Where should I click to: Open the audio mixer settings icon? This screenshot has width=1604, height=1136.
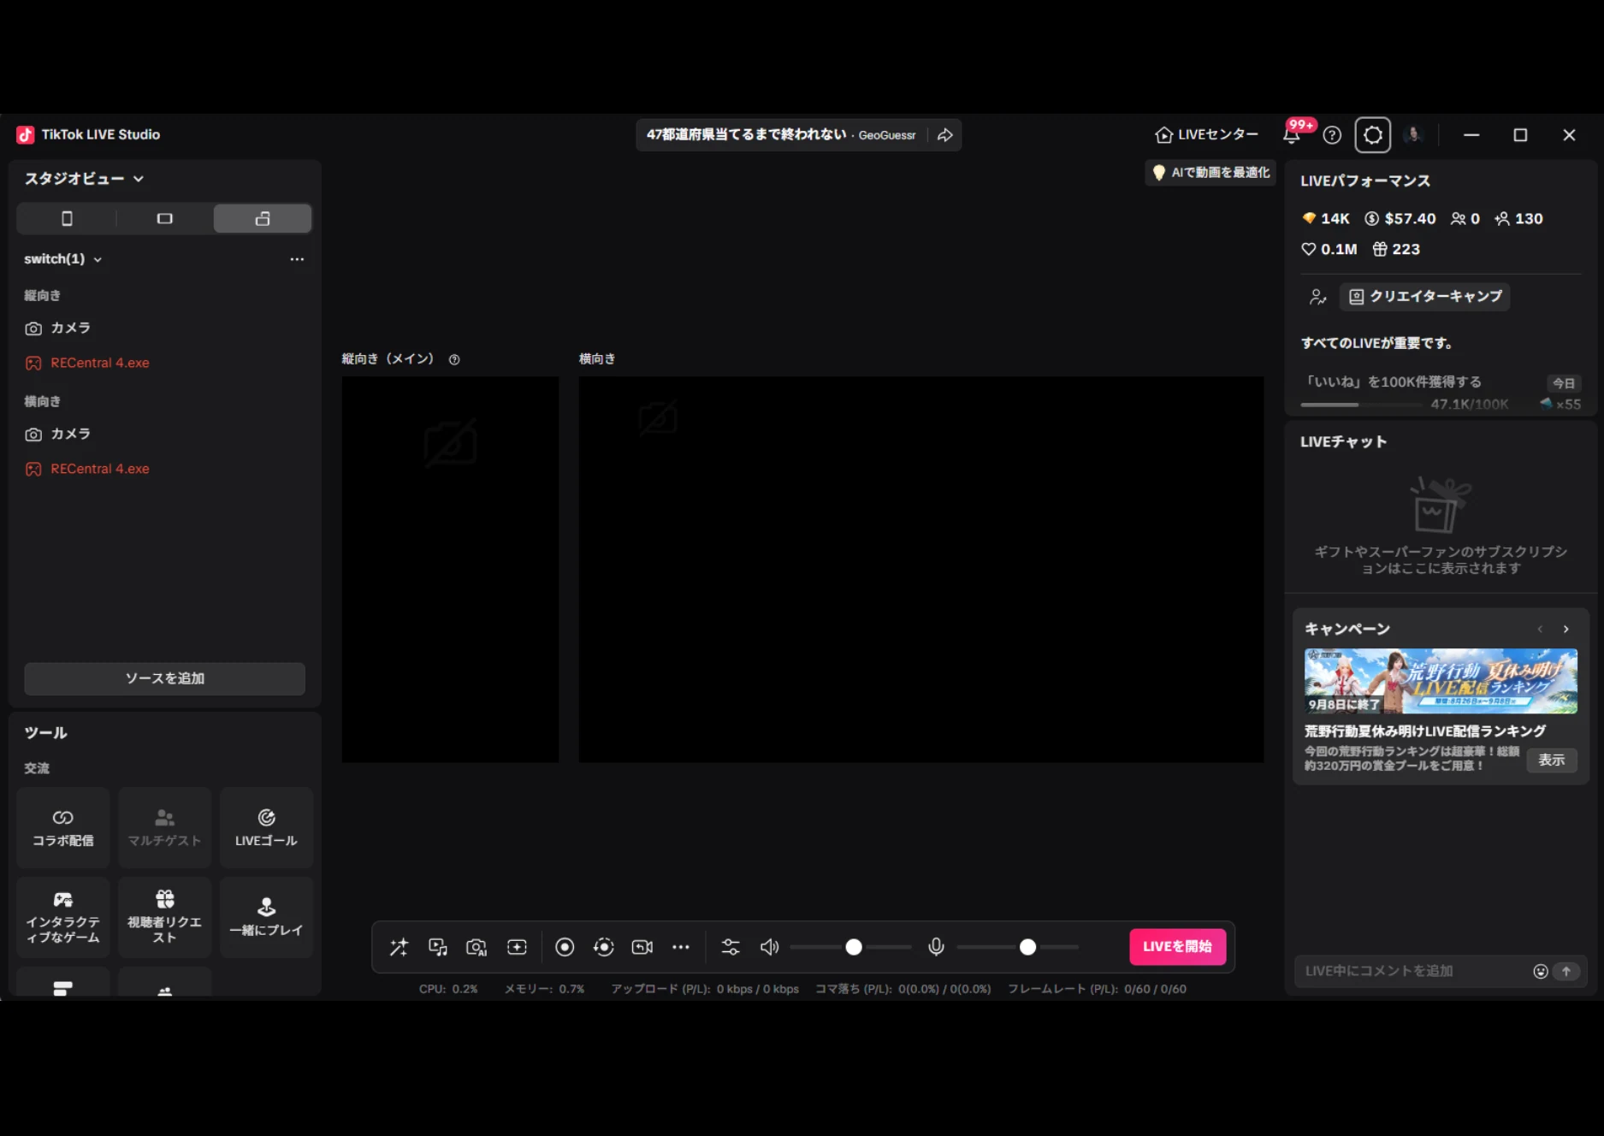click(x=731, y=947)
